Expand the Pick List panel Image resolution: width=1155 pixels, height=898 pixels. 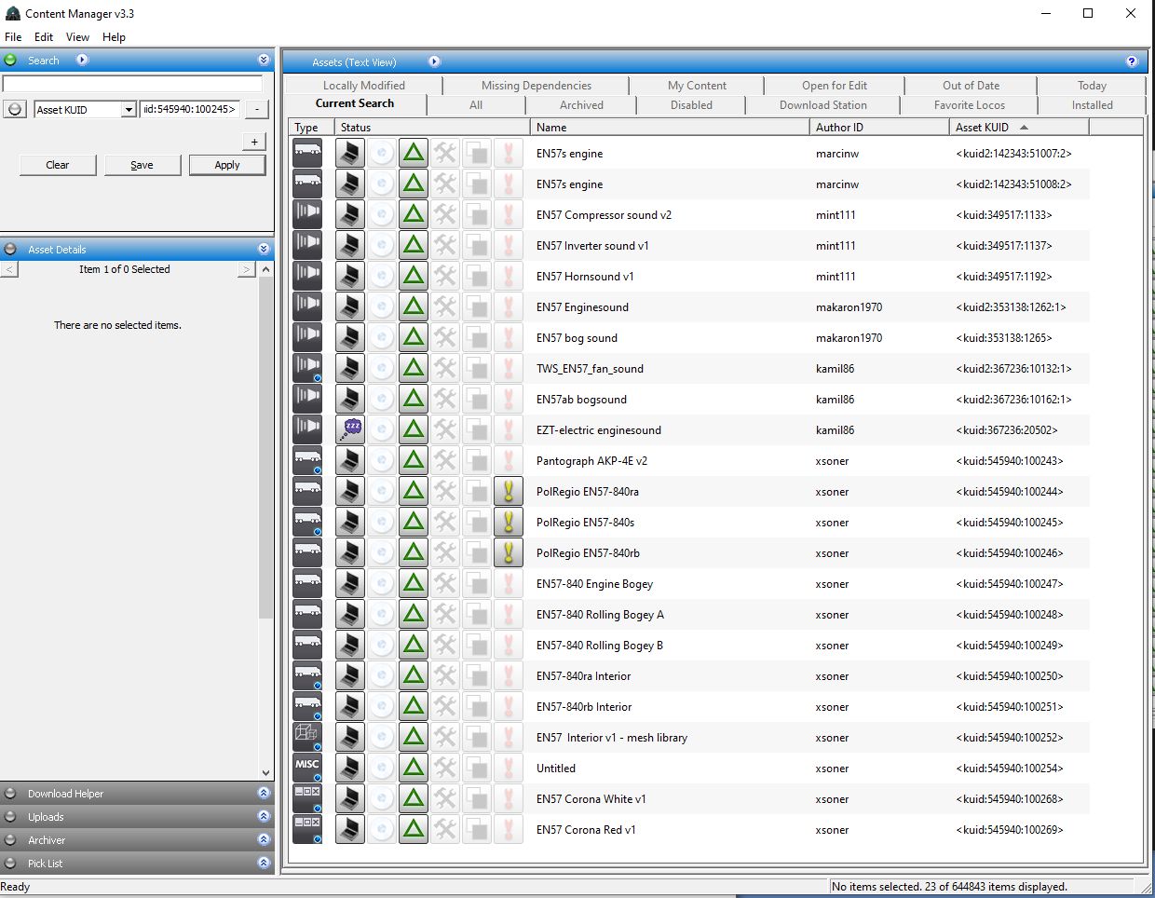pyautogui.click(x=264, y=864)
